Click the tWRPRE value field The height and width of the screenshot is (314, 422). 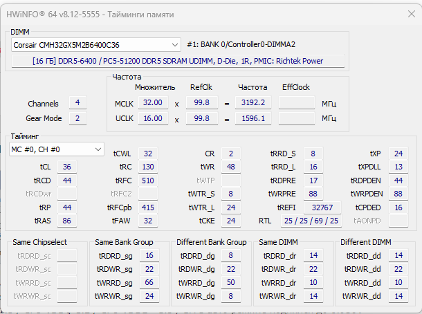313,194
